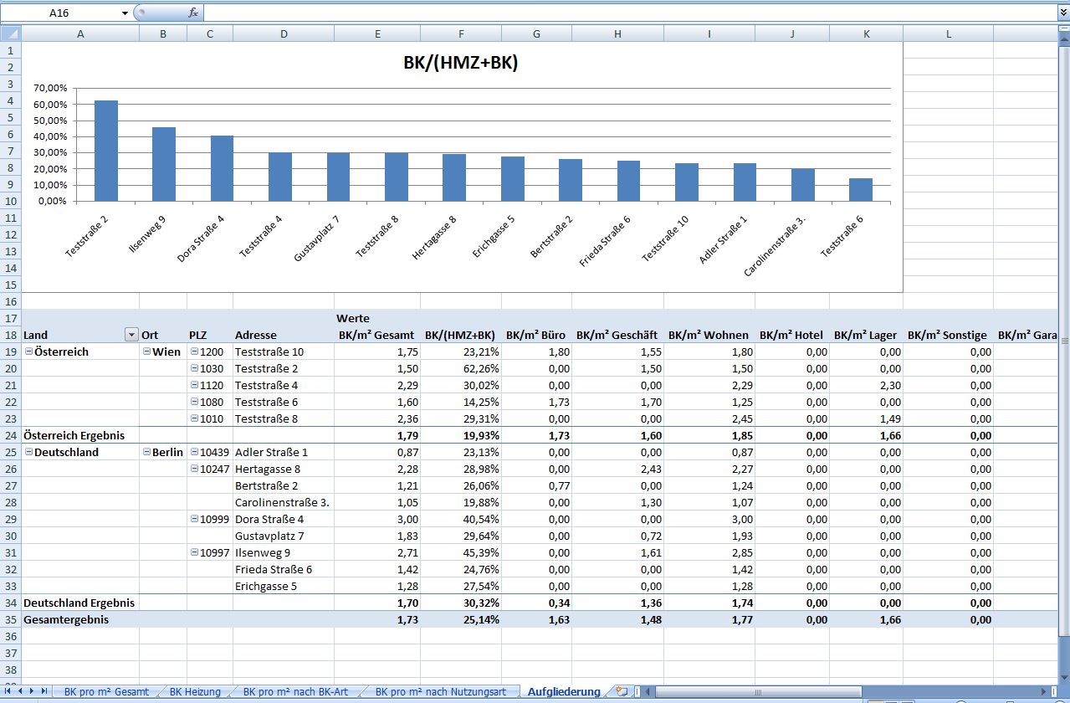
Task: Collapse PLZ 1200 group
Action: (x=194, y=351)
